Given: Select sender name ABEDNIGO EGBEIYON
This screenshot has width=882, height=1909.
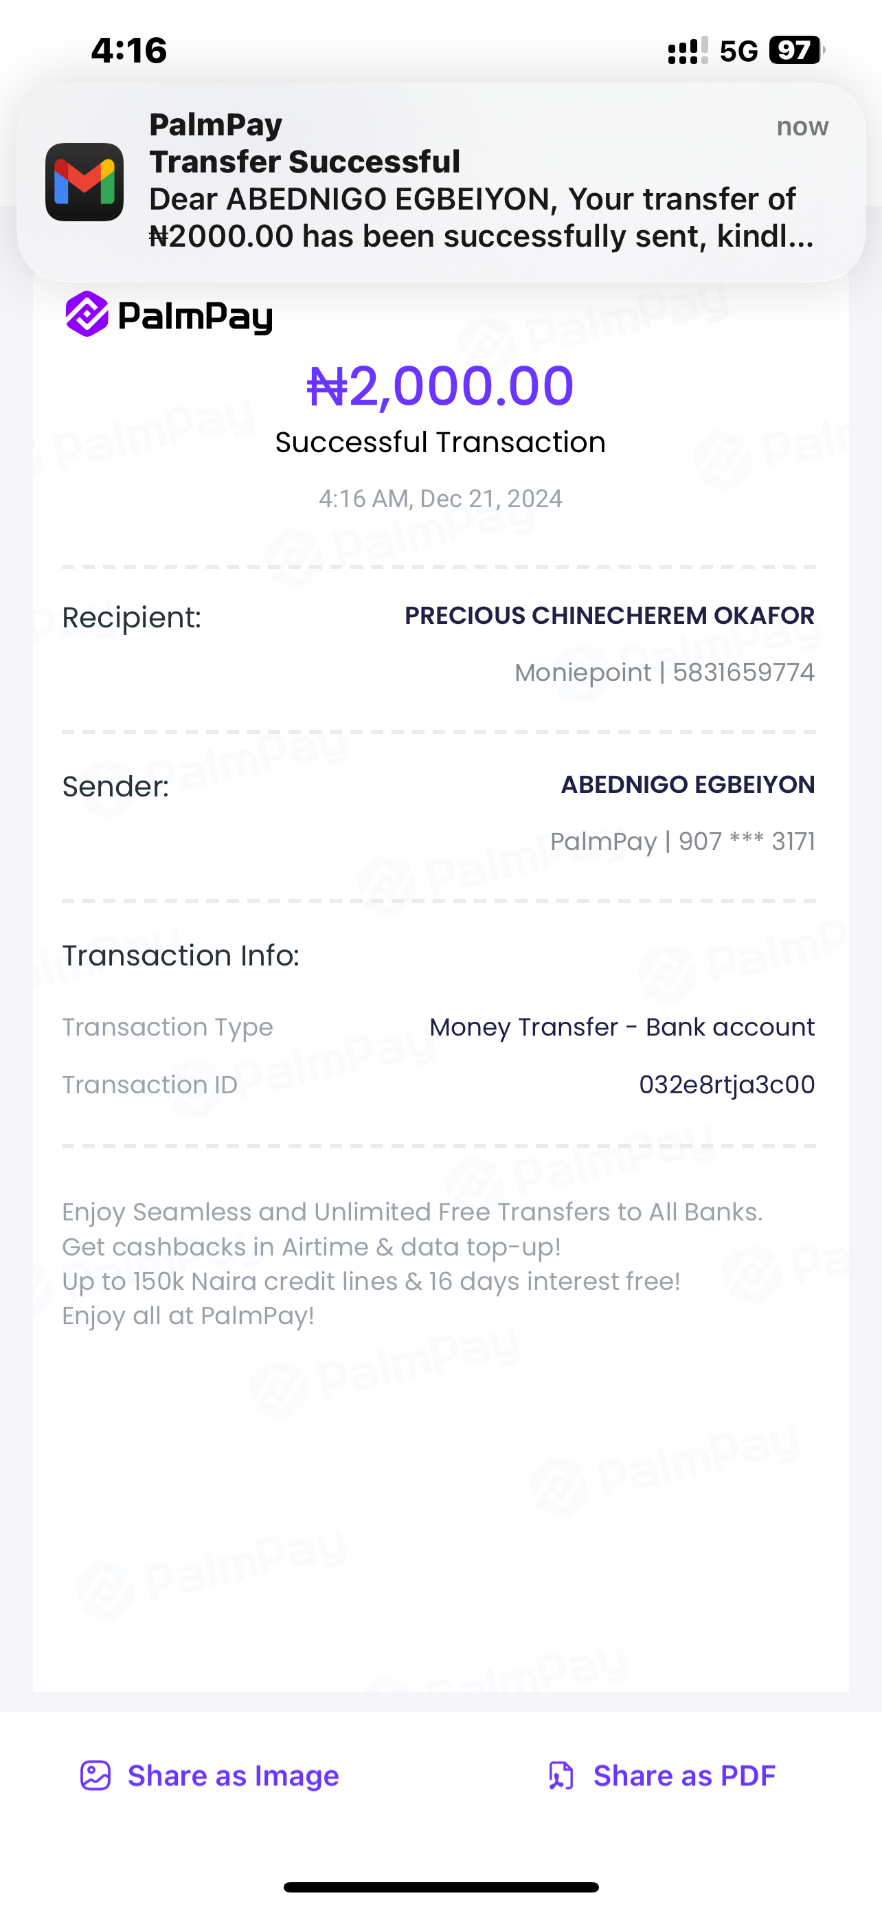Looking at the screenshot, I should click(x=687, y=784).
